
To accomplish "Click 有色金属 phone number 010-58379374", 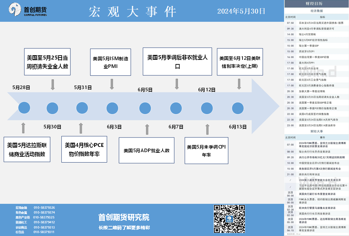I will (x=44, y=213).
